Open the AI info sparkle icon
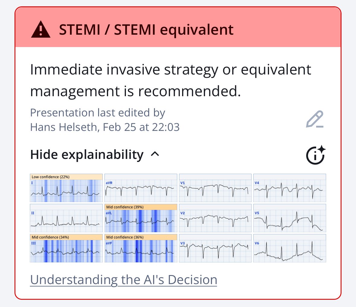The height and width of the screenshot is (307, 356). [316, 155]
